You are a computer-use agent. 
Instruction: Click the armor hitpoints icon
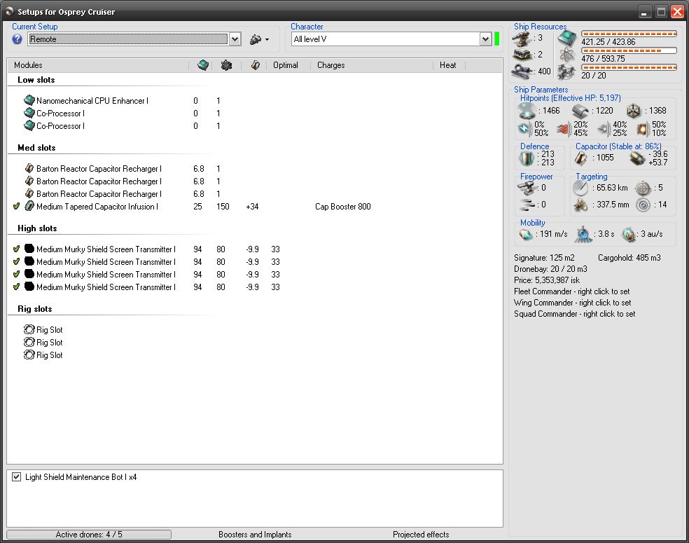pyautogui.click(x=581, y=111)
